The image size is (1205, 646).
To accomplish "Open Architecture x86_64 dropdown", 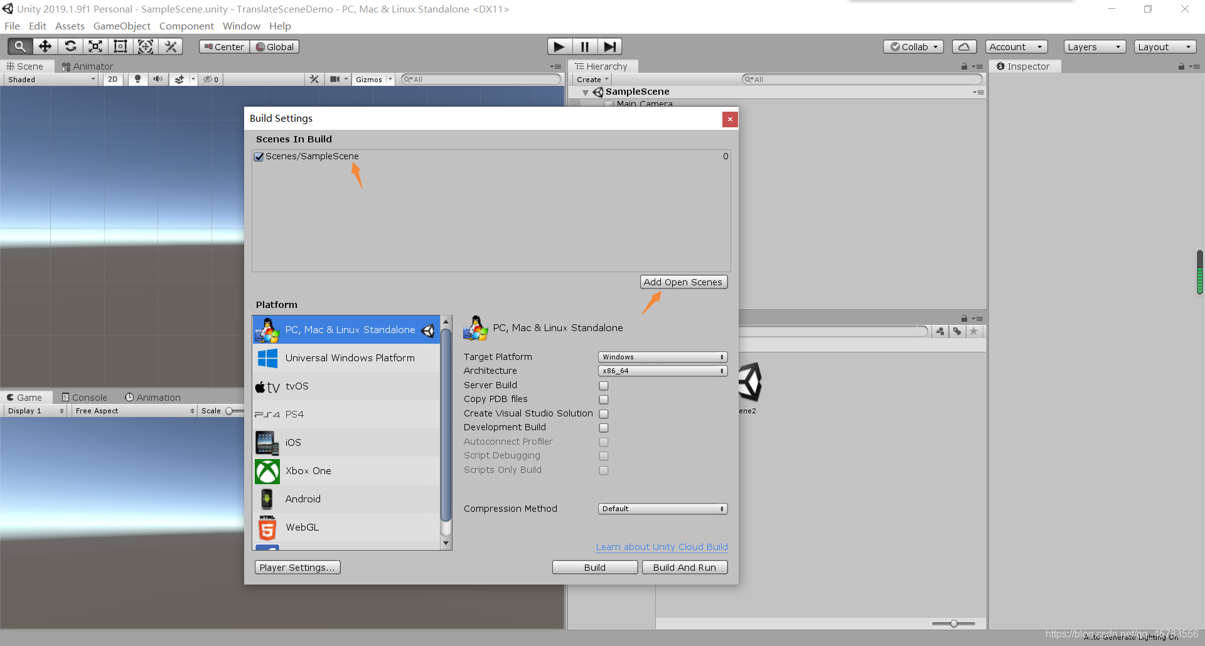I will [663, 371].
